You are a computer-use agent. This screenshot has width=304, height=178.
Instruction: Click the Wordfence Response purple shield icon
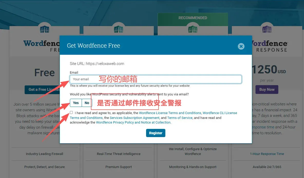coord(267,29)
